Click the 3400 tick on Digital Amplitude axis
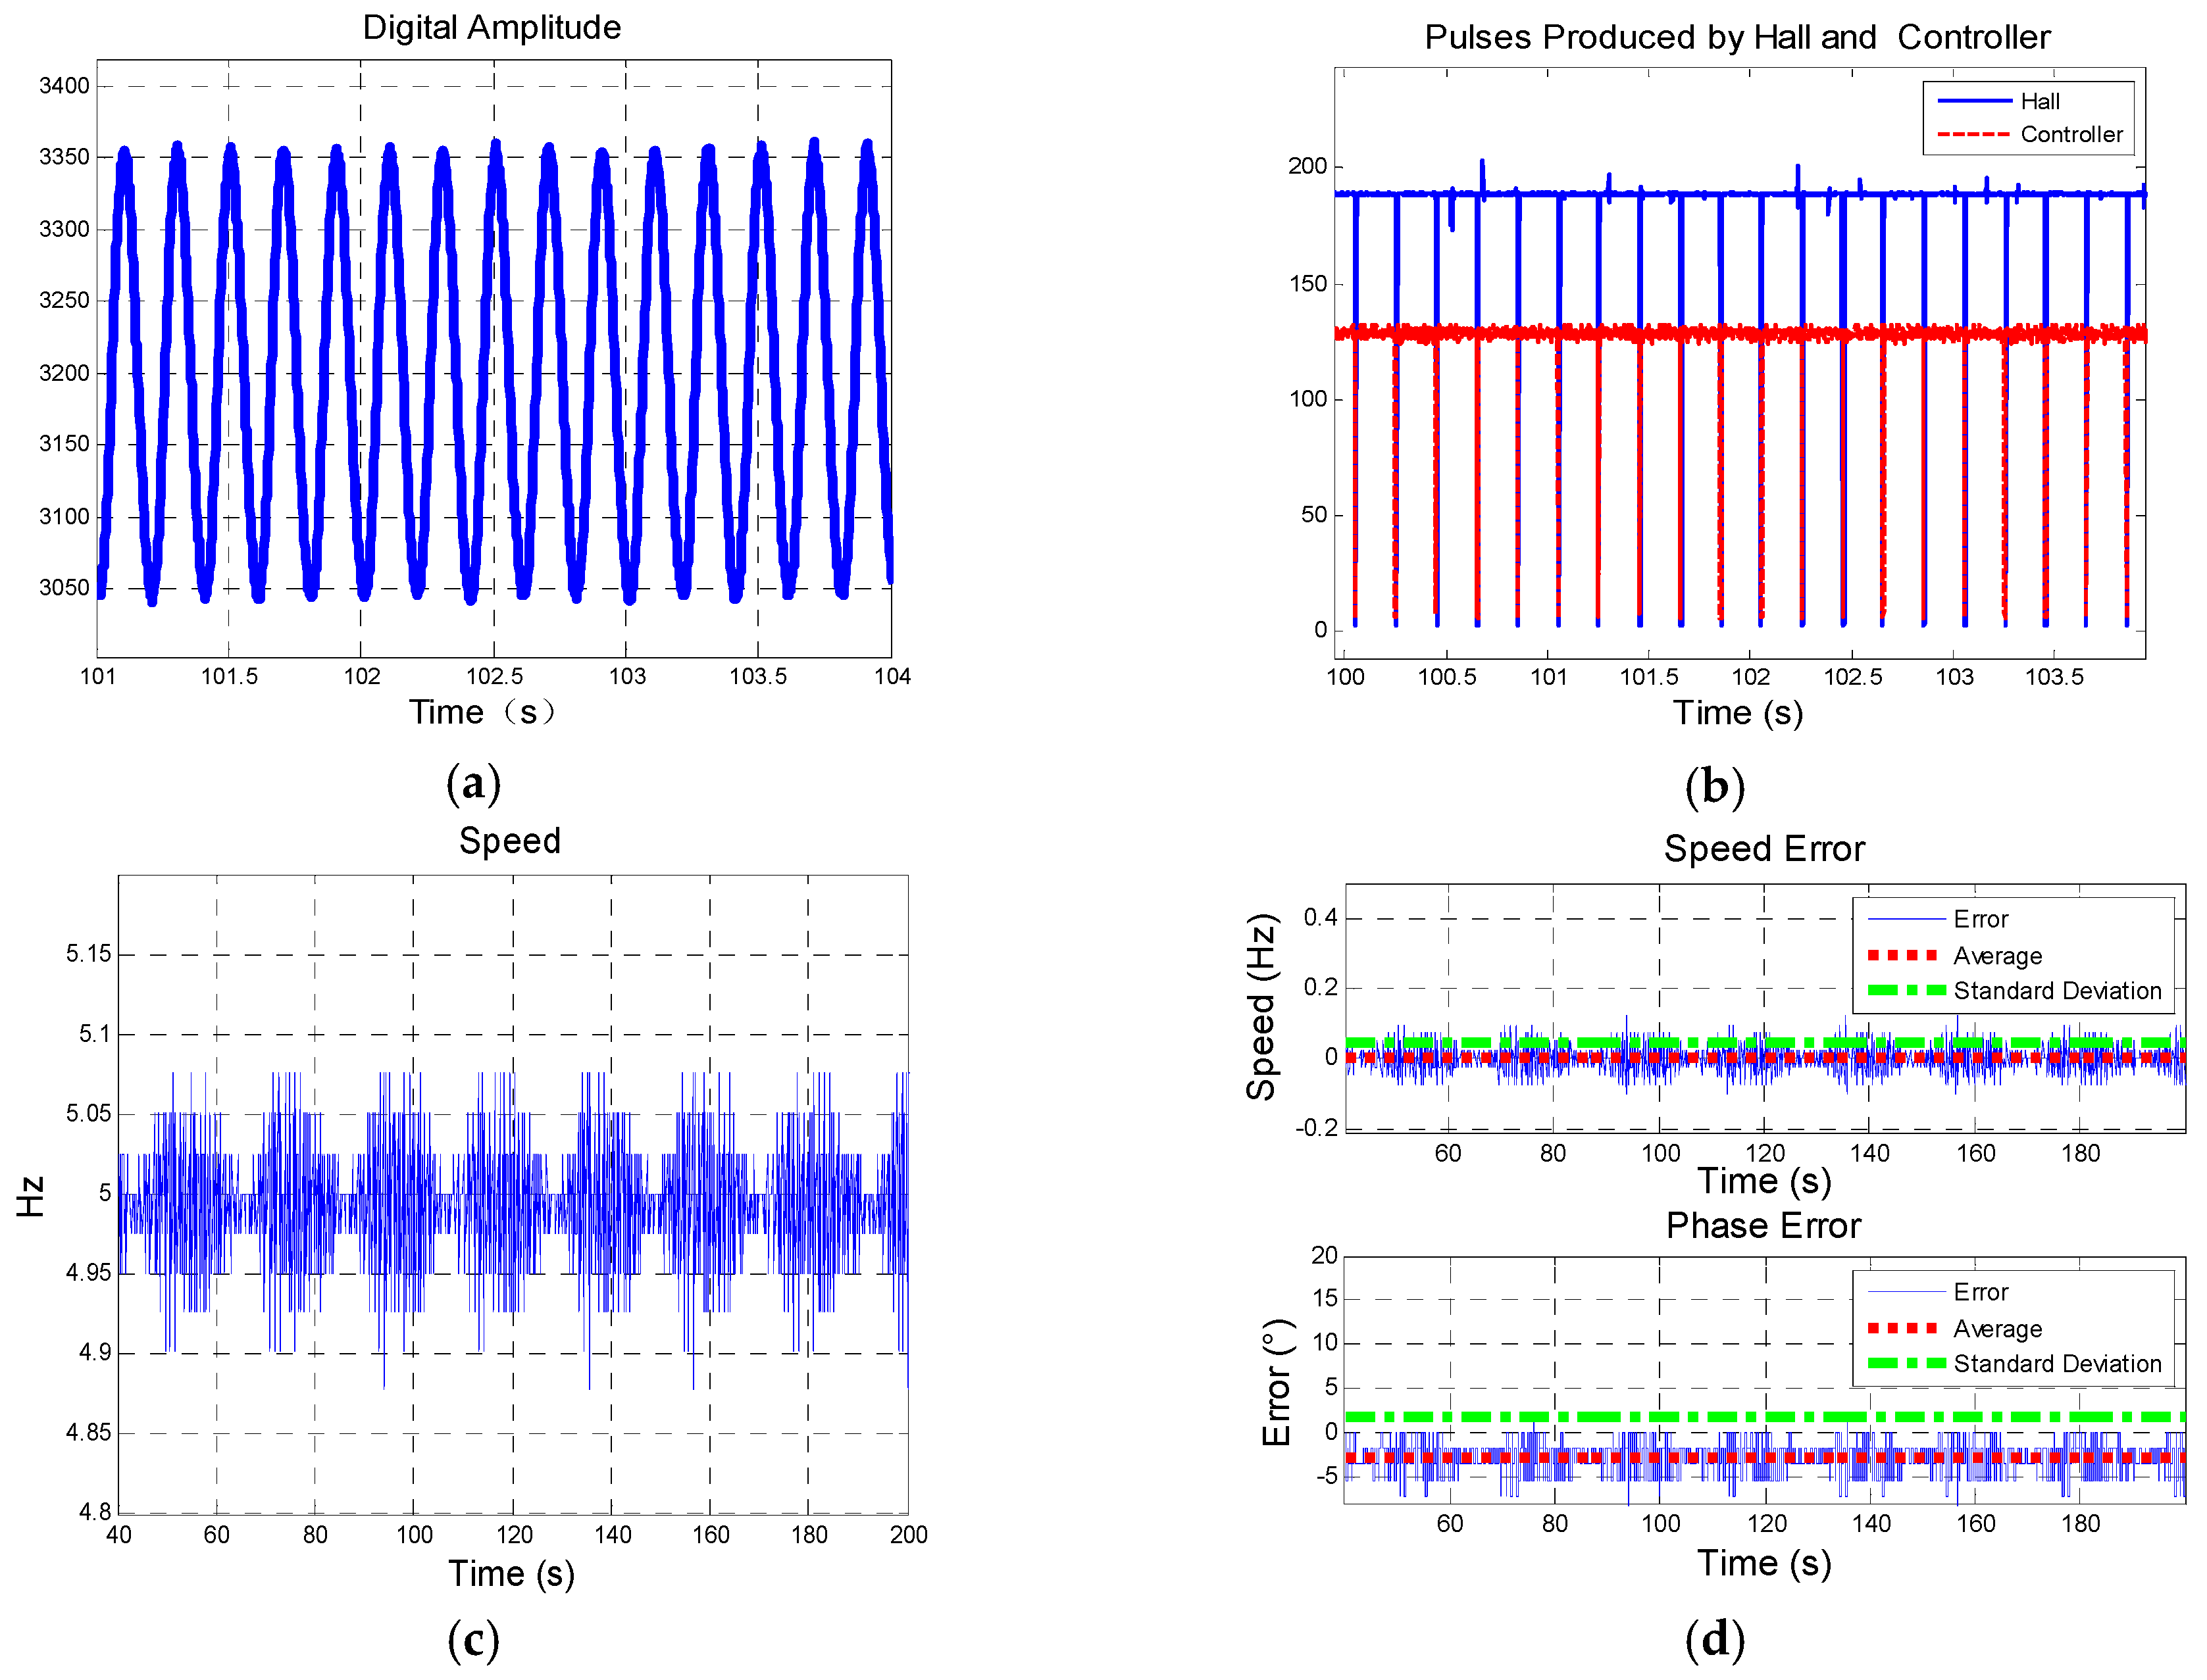2207x1680 pixels. tap(64, 86)
